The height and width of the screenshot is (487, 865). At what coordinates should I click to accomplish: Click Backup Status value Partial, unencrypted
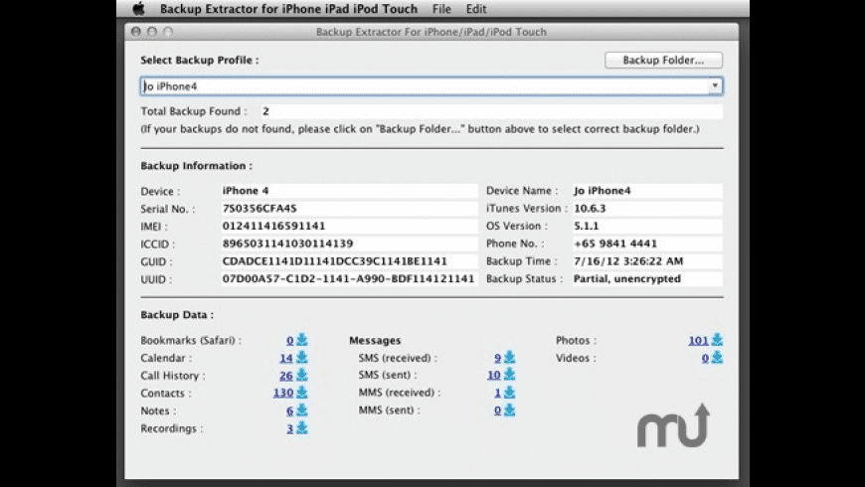[x=647, y=279]
